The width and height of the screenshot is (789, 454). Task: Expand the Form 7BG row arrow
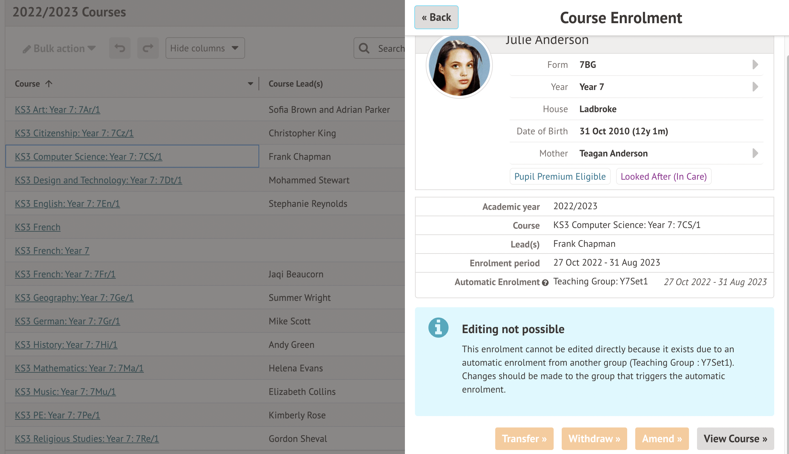[755, 64]
